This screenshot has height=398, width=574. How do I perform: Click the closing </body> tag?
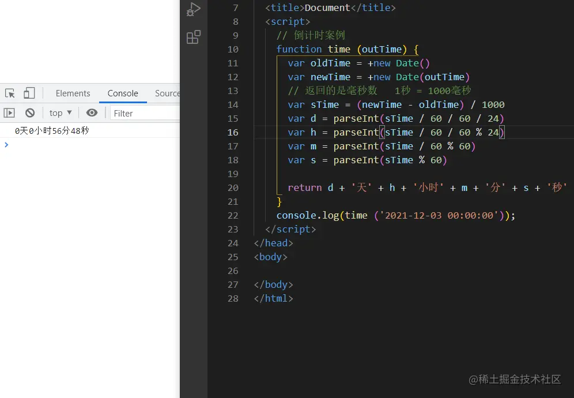click(x=273, y=285)
